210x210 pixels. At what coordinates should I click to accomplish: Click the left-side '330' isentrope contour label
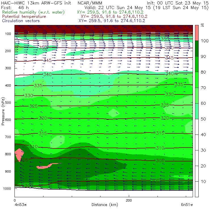[x=29, y=95]
